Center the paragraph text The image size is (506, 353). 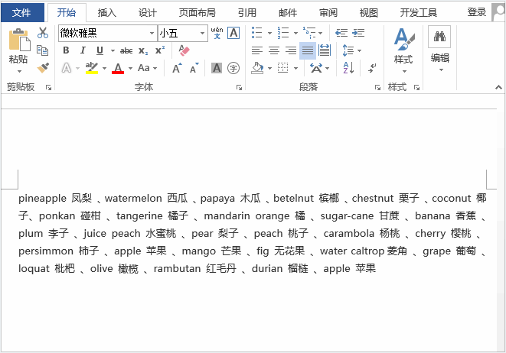click(x=274, y=50)
